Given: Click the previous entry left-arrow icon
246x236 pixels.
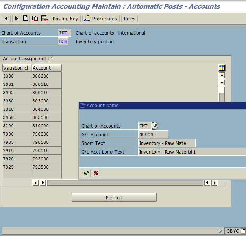Looking at the screenshot, I should (x=7, y=19).
